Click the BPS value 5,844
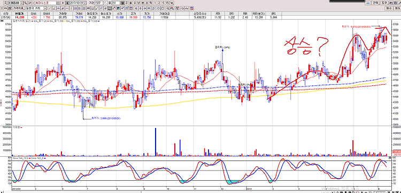The image size is (401, 193). click(273, 18)
